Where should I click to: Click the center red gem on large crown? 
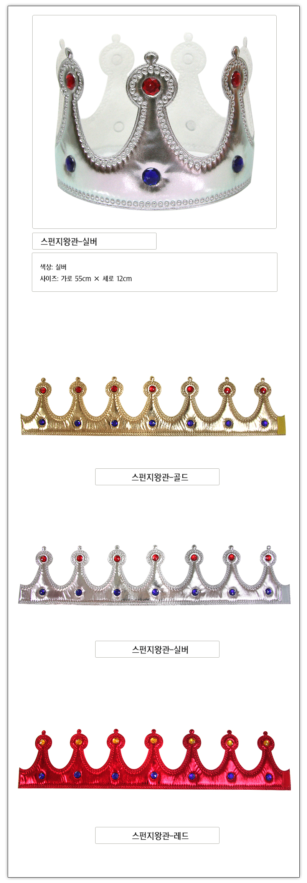pos(150,86)
